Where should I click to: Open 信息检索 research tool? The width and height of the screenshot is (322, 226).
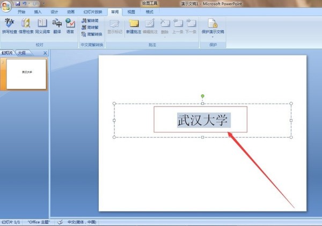tap(26, 25)
